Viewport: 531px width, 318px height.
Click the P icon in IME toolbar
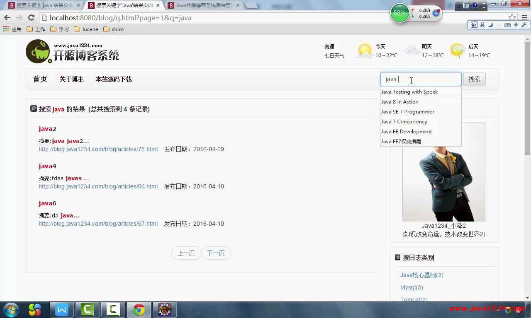point(474,25)
